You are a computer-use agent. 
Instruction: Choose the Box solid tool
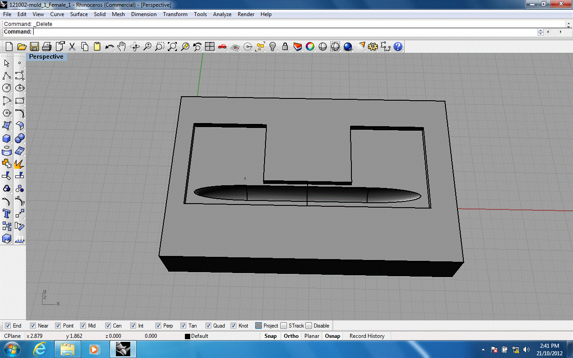[x=7, y=138]
